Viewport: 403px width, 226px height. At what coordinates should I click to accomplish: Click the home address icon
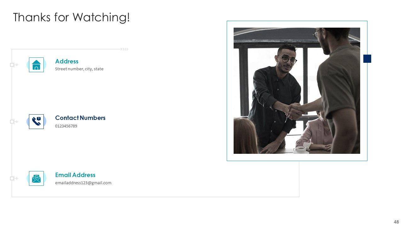[36, 65]
